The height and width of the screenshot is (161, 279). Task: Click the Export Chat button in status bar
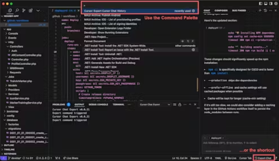tap(264, 158)
